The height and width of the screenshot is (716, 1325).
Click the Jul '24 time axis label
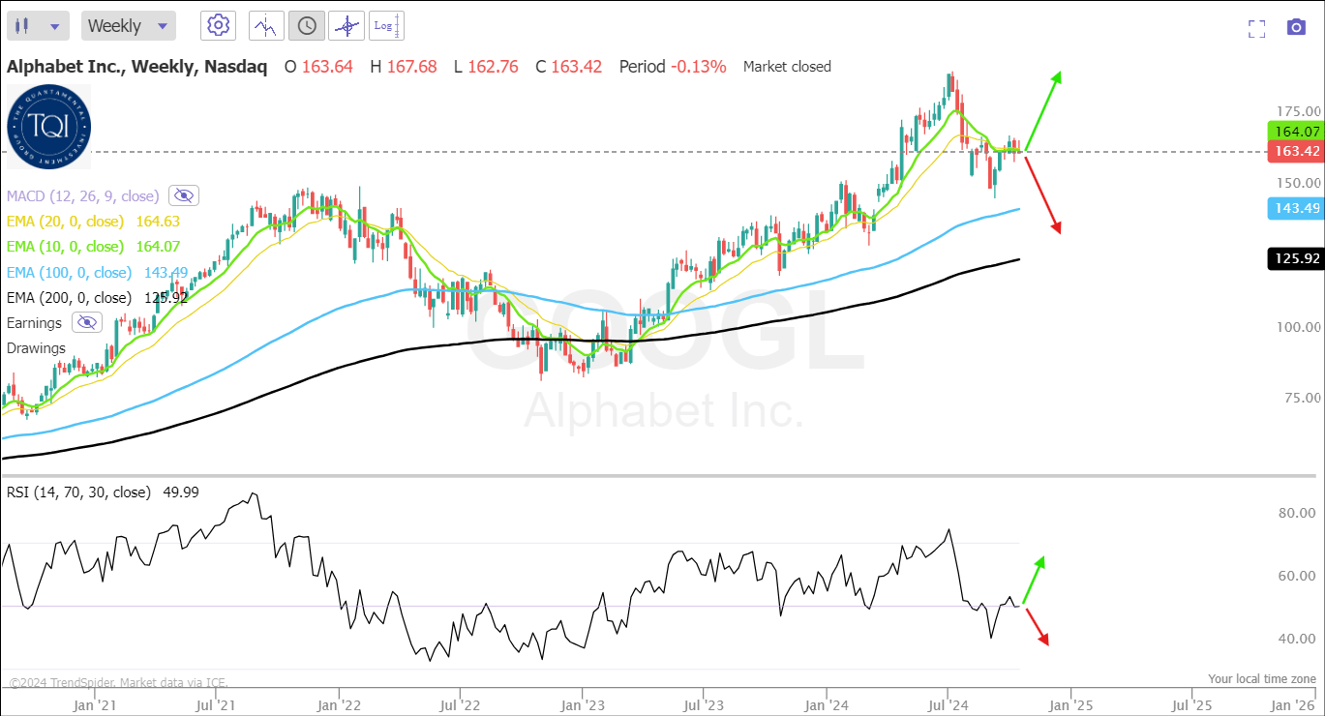(x=947, y=705)
